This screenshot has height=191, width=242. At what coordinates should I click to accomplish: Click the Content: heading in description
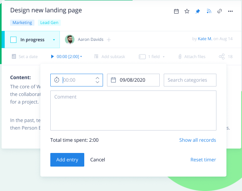[20, 77]
